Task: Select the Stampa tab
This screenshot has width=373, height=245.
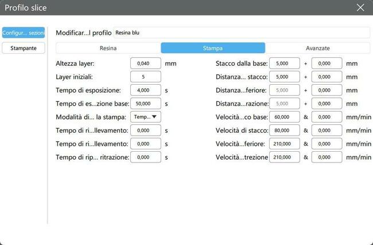Action: coord(213,48)
